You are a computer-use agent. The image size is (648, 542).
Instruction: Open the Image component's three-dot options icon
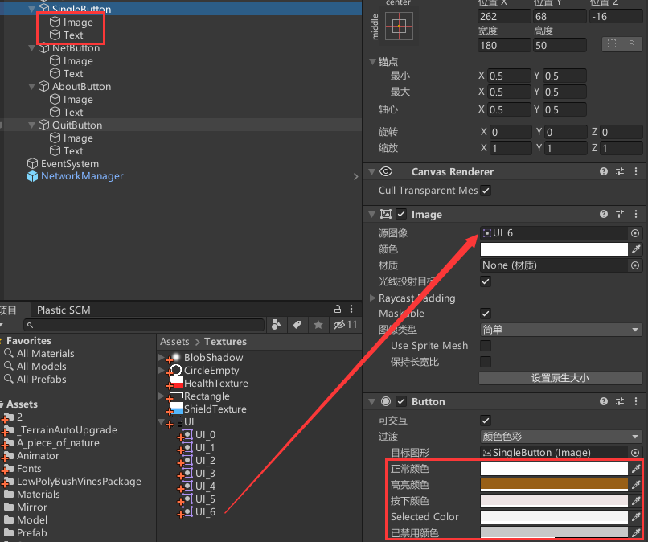pos(636,214)
